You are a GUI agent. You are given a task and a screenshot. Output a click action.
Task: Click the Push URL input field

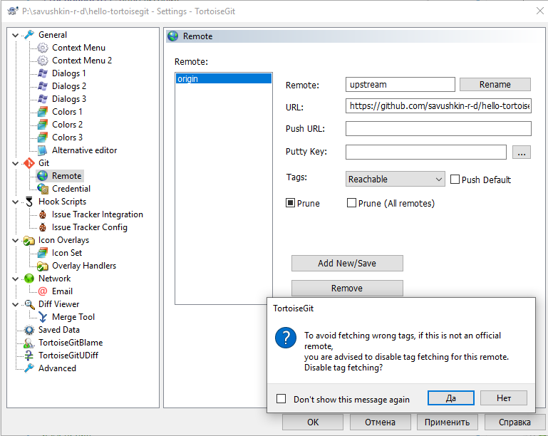click(x=438, y=128)
